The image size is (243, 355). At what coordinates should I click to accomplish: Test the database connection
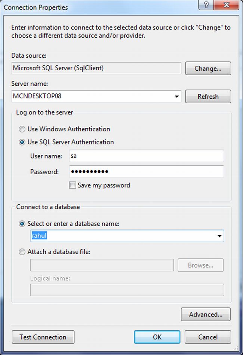(43, 337)
